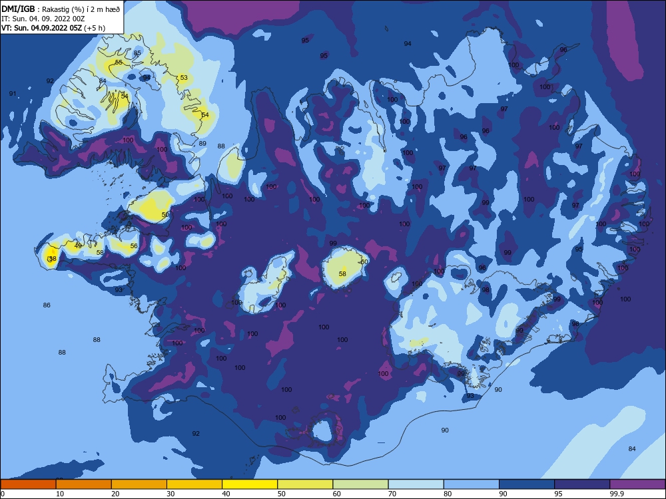Click the legend tick label '10'

[x=60, y=494]
